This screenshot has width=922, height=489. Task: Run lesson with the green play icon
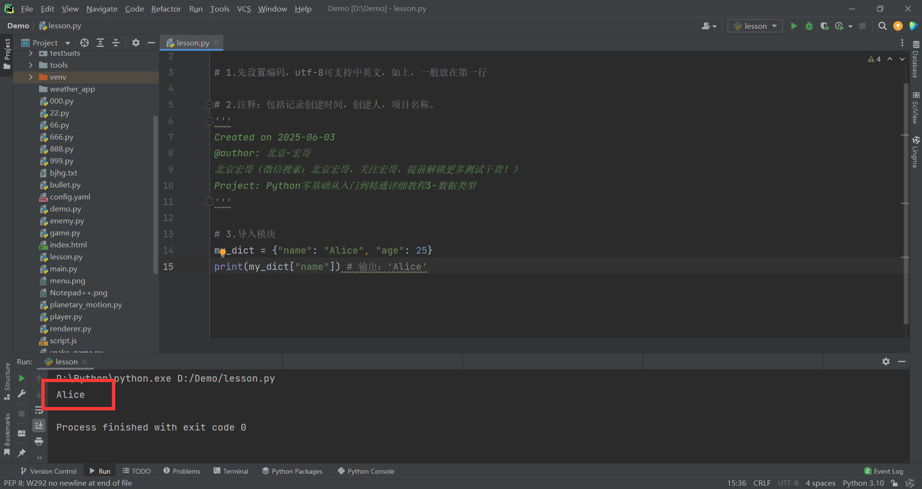pyautogui.click(x=794, y=26)
